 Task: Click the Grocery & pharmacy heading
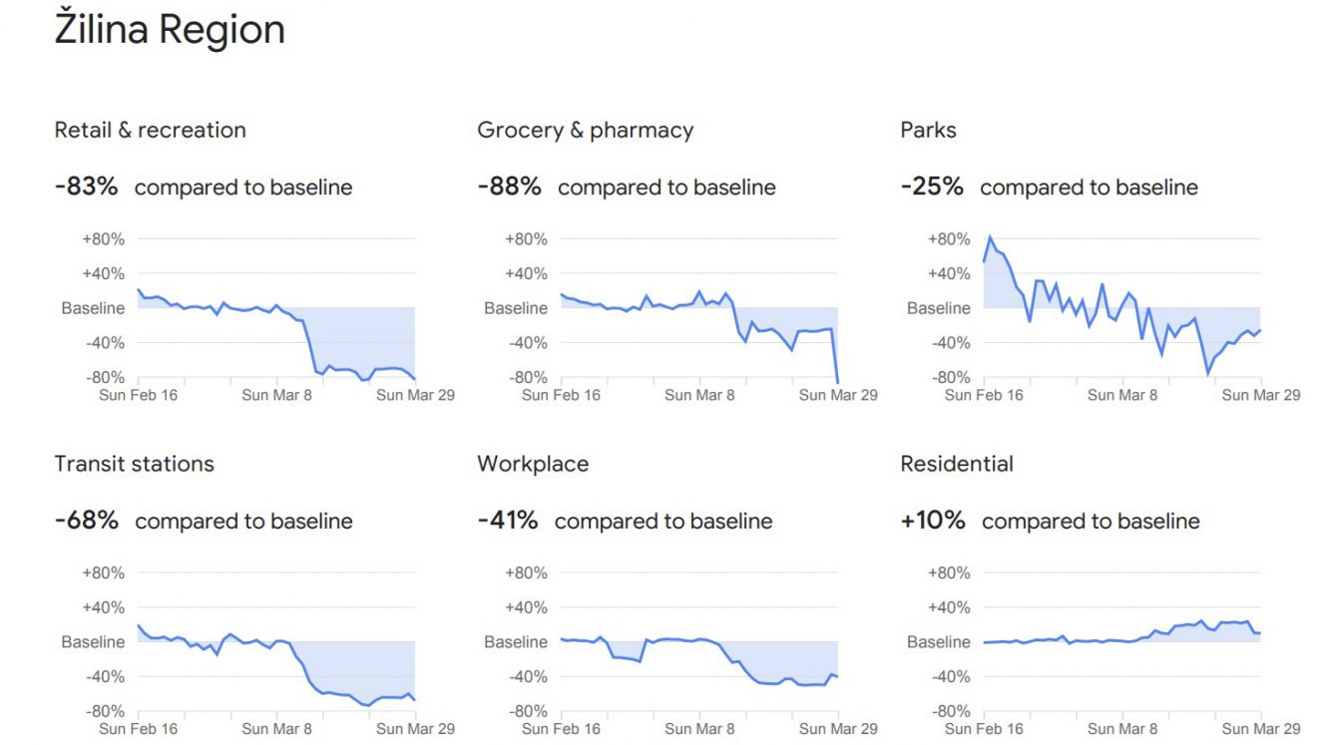pos(585,130)
